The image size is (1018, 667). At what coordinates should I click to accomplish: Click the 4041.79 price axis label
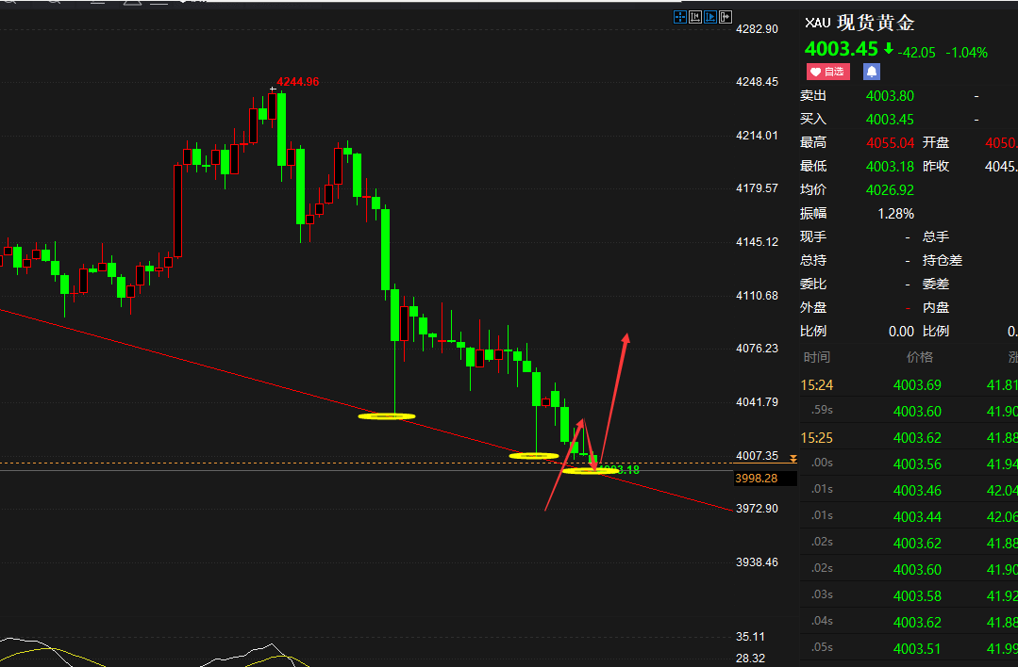(x=757, y=402)
